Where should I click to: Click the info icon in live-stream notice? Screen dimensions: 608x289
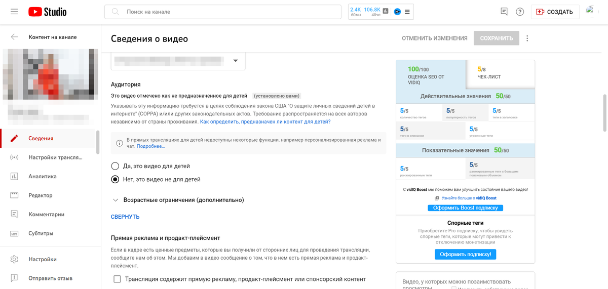pos(120,143)
